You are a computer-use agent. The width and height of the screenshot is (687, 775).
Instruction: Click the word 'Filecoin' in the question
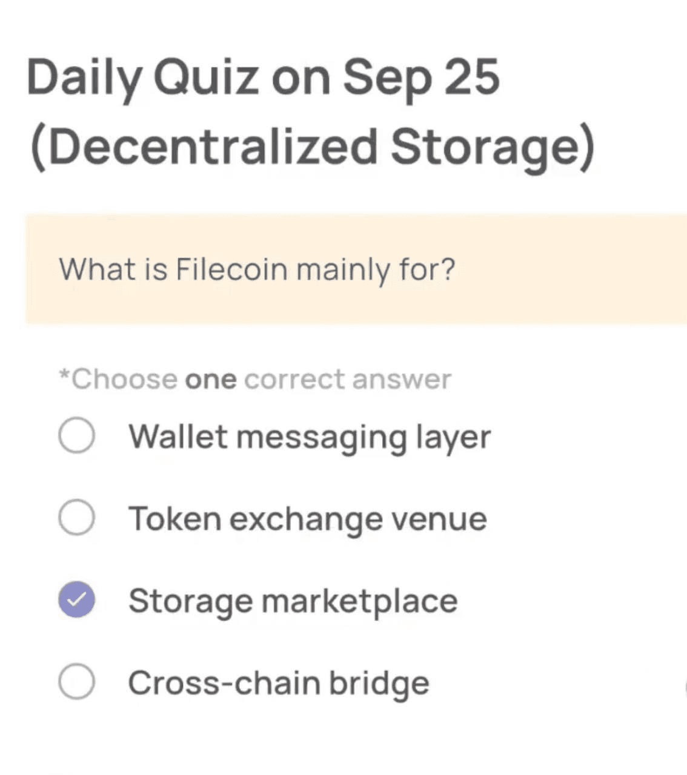(231, 269)
